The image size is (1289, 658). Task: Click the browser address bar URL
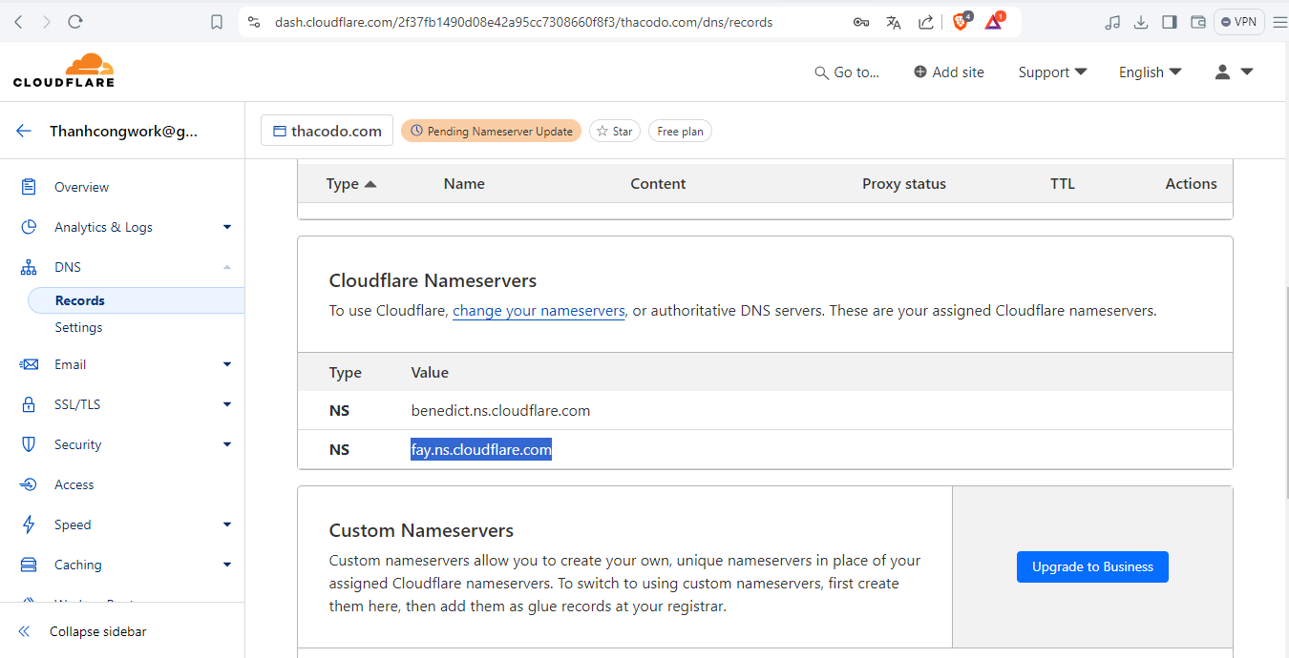click(523, 22)
